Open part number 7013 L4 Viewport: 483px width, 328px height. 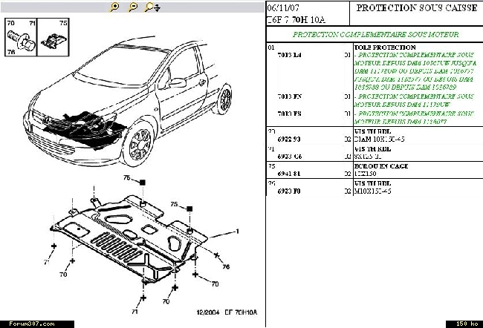(x=284, y=56)
